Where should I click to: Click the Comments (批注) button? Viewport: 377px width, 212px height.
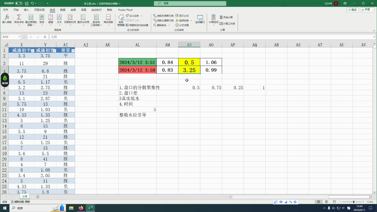click(x=353, y=10)
